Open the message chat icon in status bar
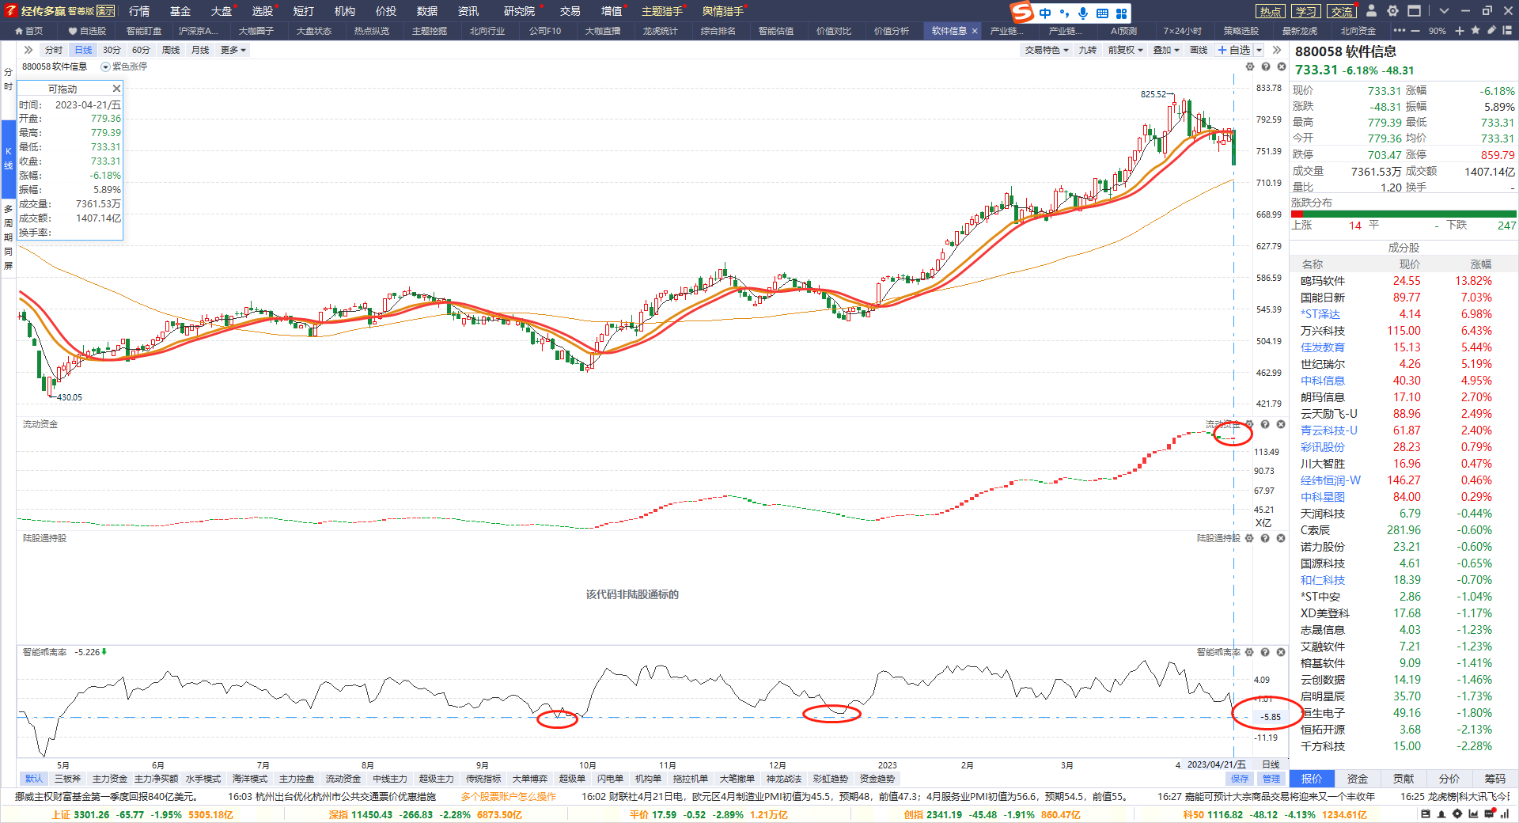 point(1489,814)
